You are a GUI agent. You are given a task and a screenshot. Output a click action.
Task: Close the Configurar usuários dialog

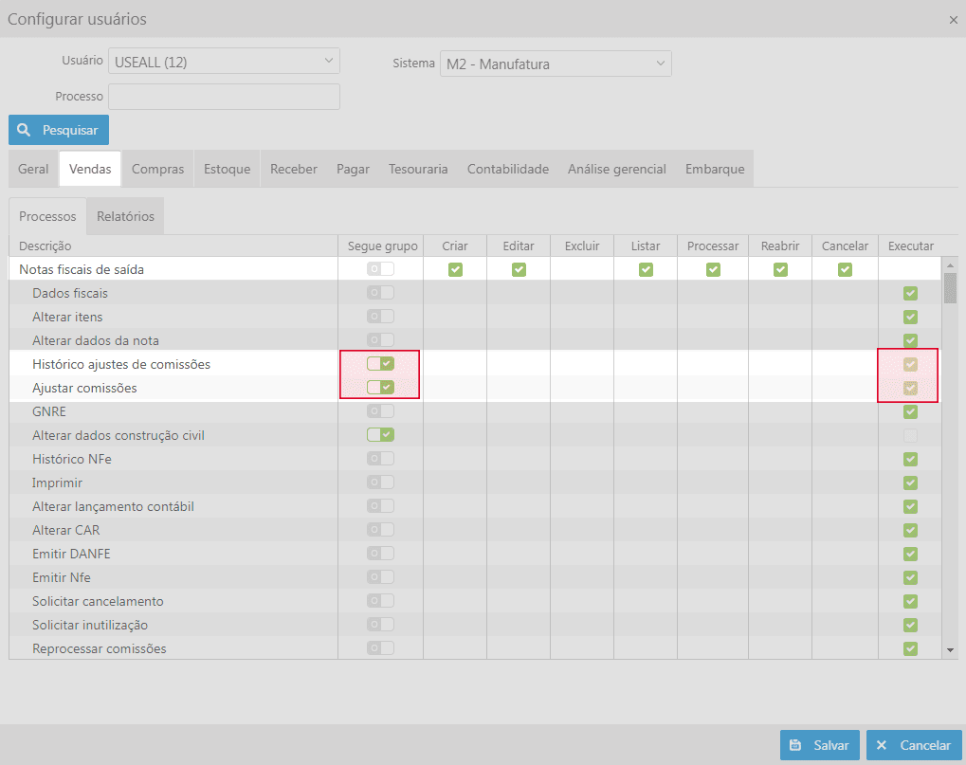pos(953,20)
